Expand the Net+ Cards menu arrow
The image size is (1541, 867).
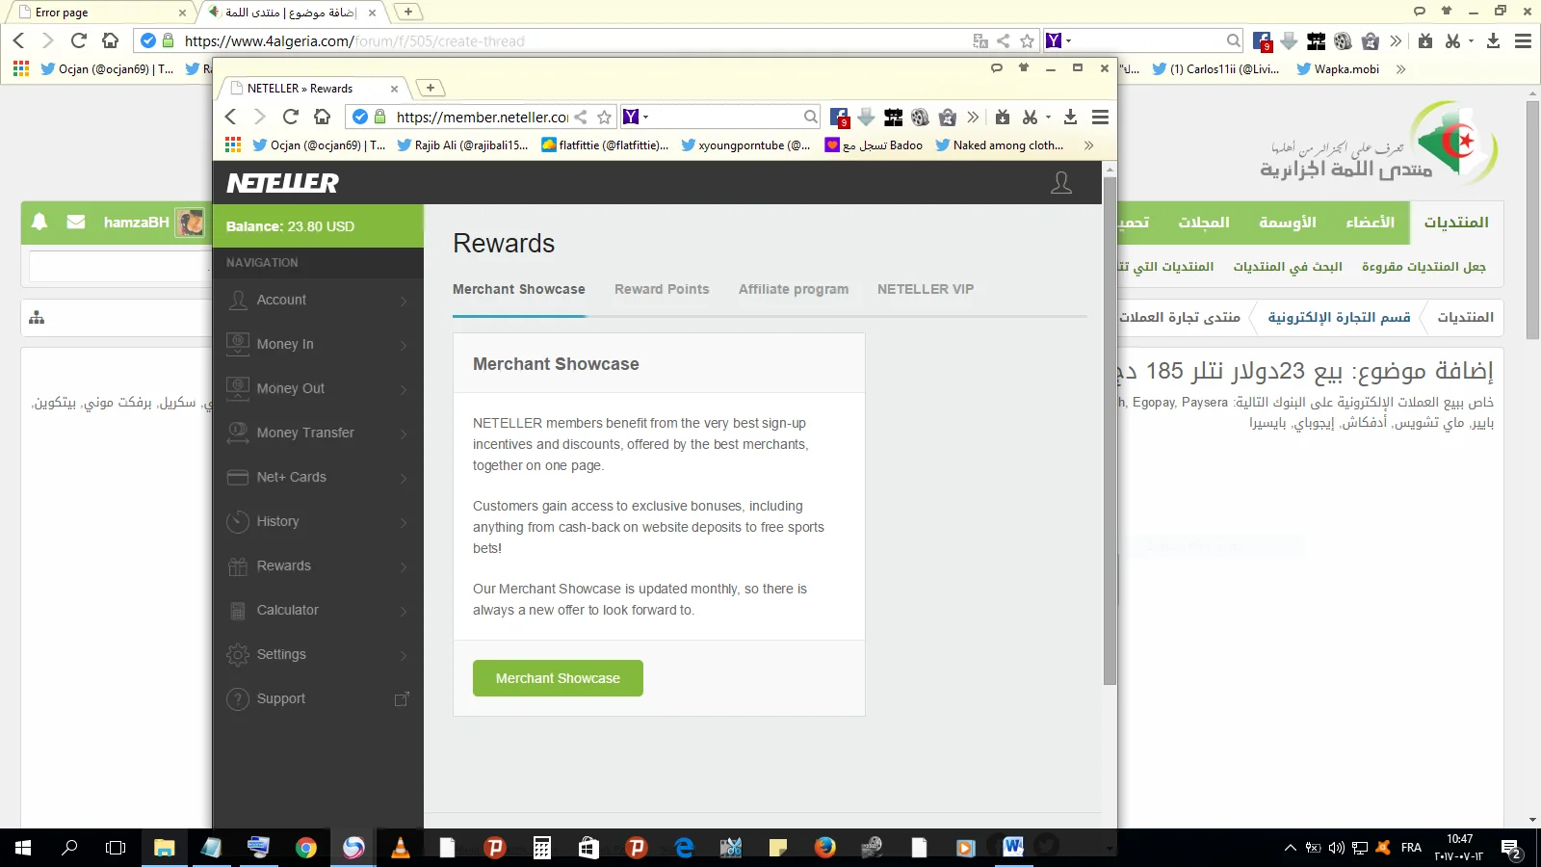[404, 478]
